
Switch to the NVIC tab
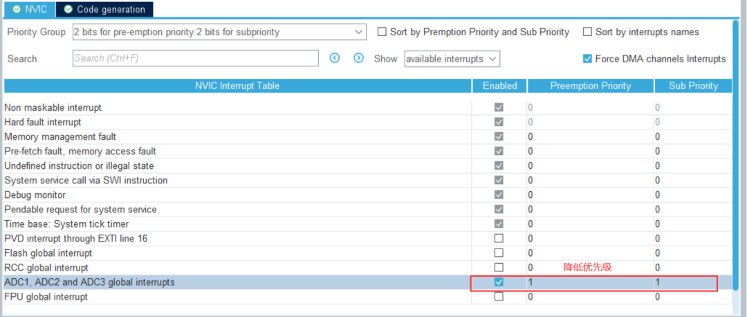click(29, 9)
